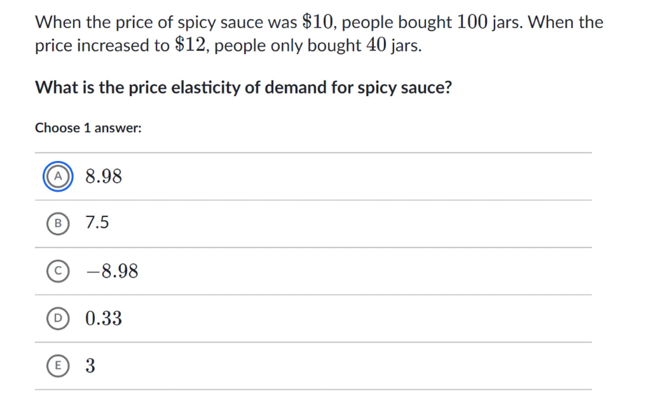Select radio option D circle
This screenshot has height=412, width=651.
(58, 318)
